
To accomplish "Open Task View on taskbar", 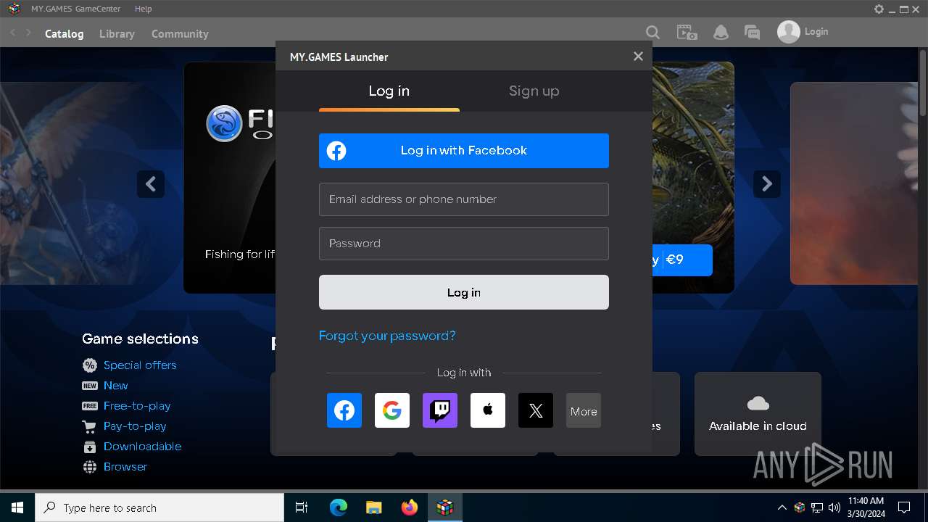I will point(302,507).
